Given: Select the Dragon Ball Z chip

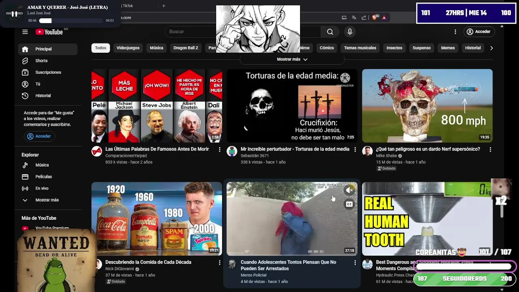Looking at the screenshot, I should (x=186, y=48).
